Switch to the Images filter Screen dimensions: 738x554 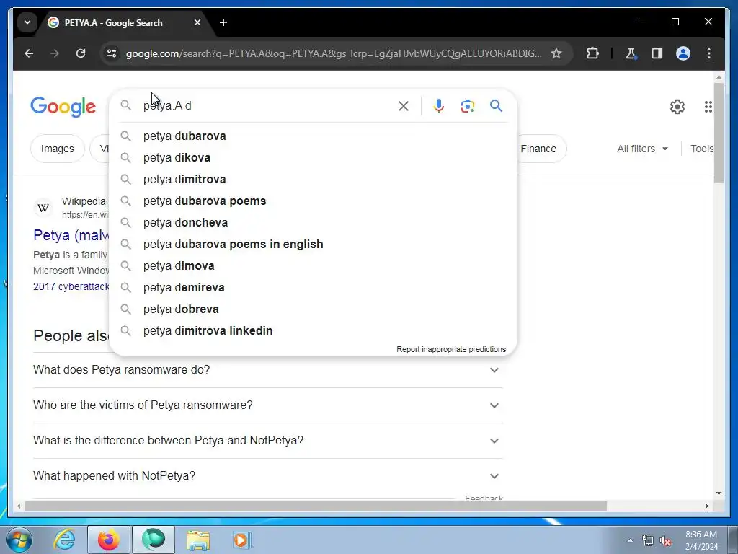click(x=58, y=149)
